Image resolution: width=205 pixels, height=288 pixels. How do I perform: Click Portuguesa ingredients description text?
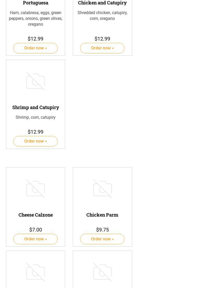point(36,18)
